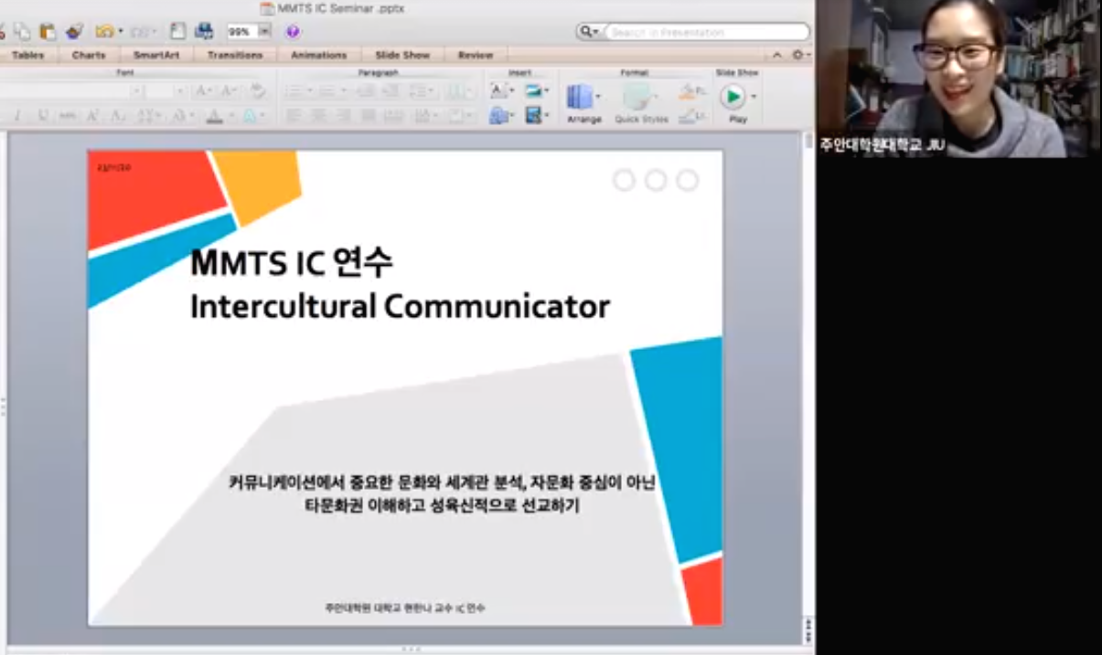
Task: Click the Search in Presentation field
Action: pyautogui.click(x=709, y=32)
